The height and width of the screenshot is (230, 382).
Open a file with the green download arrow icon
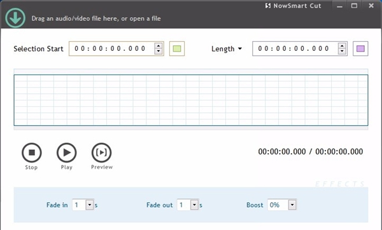pos(15,18)
